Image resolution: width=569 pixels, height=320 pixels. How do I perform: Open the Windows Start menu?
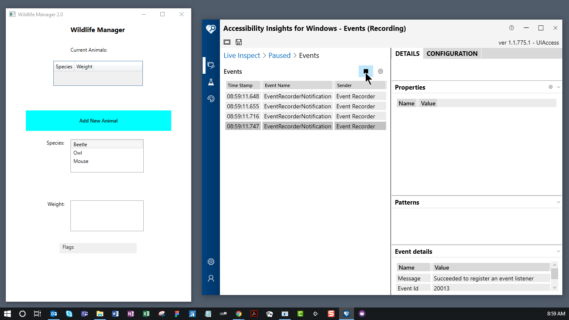click(x=7, y=314)
